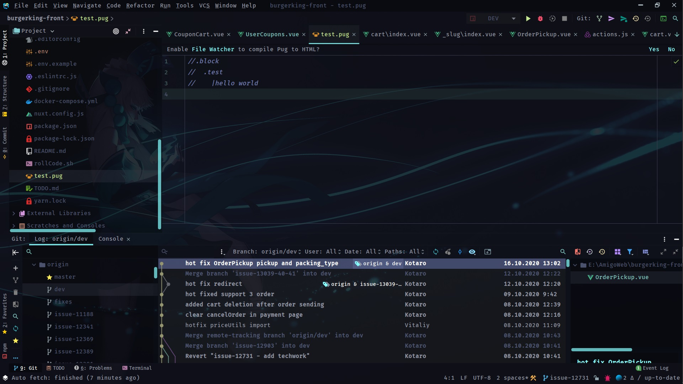Click the Git log text filter field
Screen dimensions: 683x384
(189, 252)
